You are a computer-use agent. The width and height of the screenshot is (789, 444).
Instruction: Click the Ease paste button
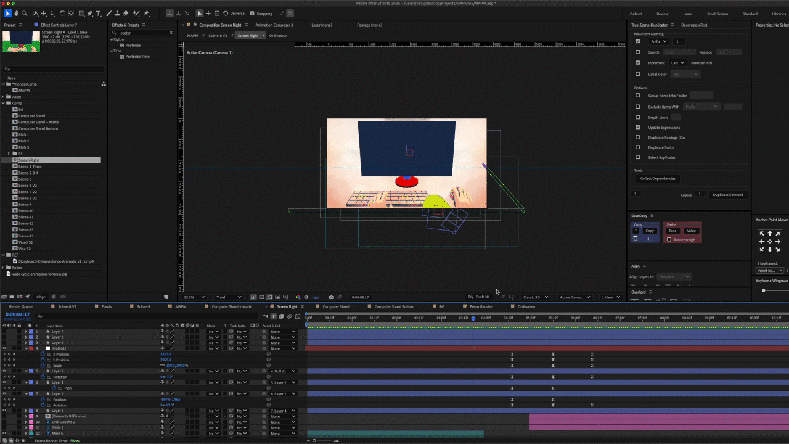672,231
